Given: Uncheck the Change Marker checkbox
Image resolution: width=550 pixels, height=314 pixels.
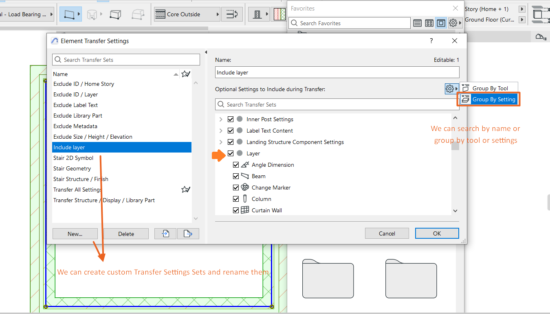Looking at the screenshot, I should click(x=236, y=188).
